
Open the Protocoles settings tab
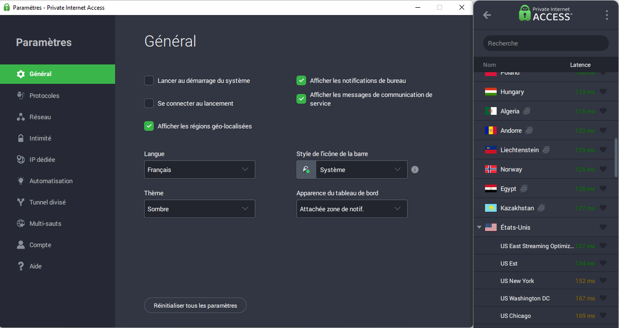pos(57,96)
